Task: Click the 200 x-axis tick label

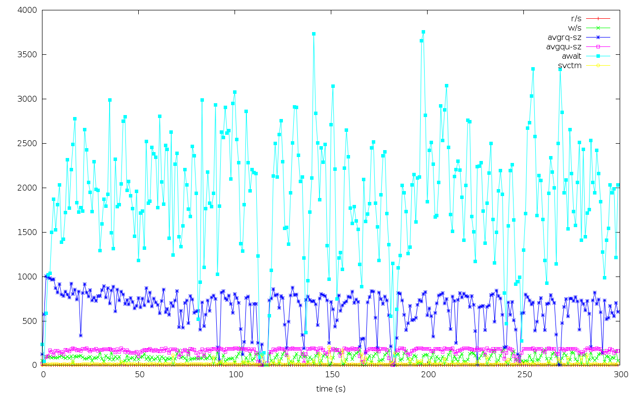Action: 428,375
